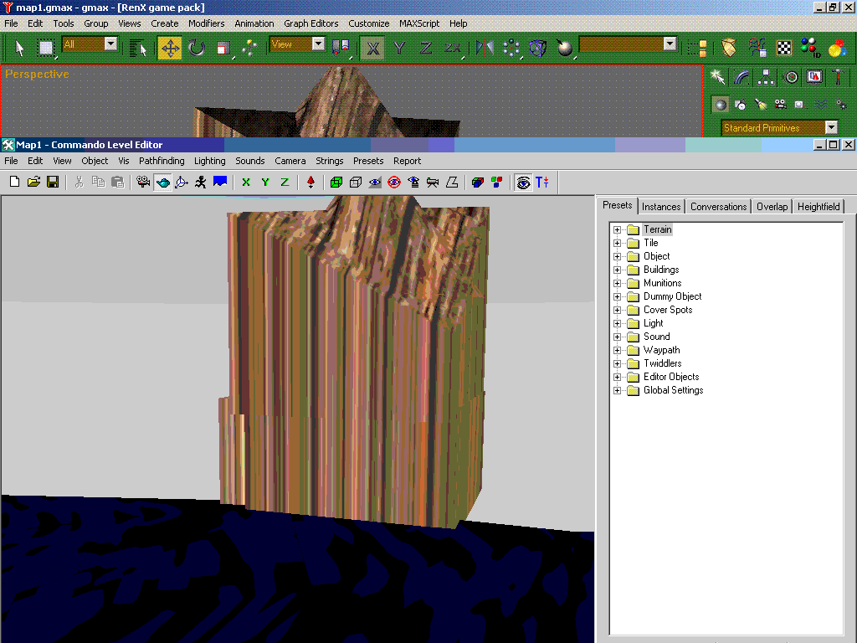Open the Standard Primitives dropdown
This screenshot has height=643, width=857.
pyautogui.click(x=831, y=128)
